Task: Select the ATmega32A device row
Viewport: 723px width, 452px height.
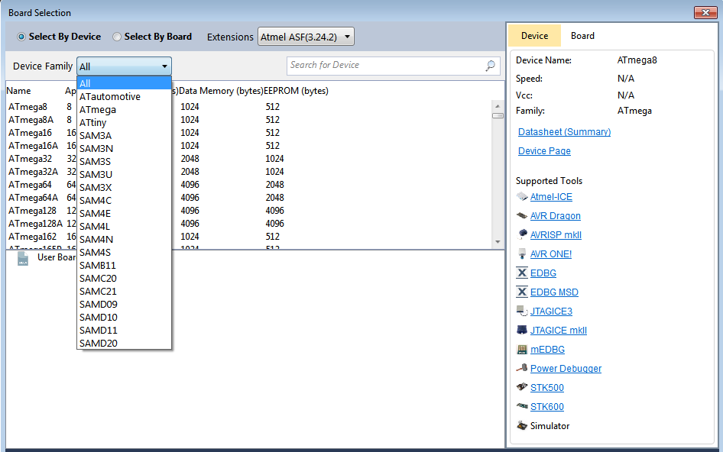Action: pos(249,171)
